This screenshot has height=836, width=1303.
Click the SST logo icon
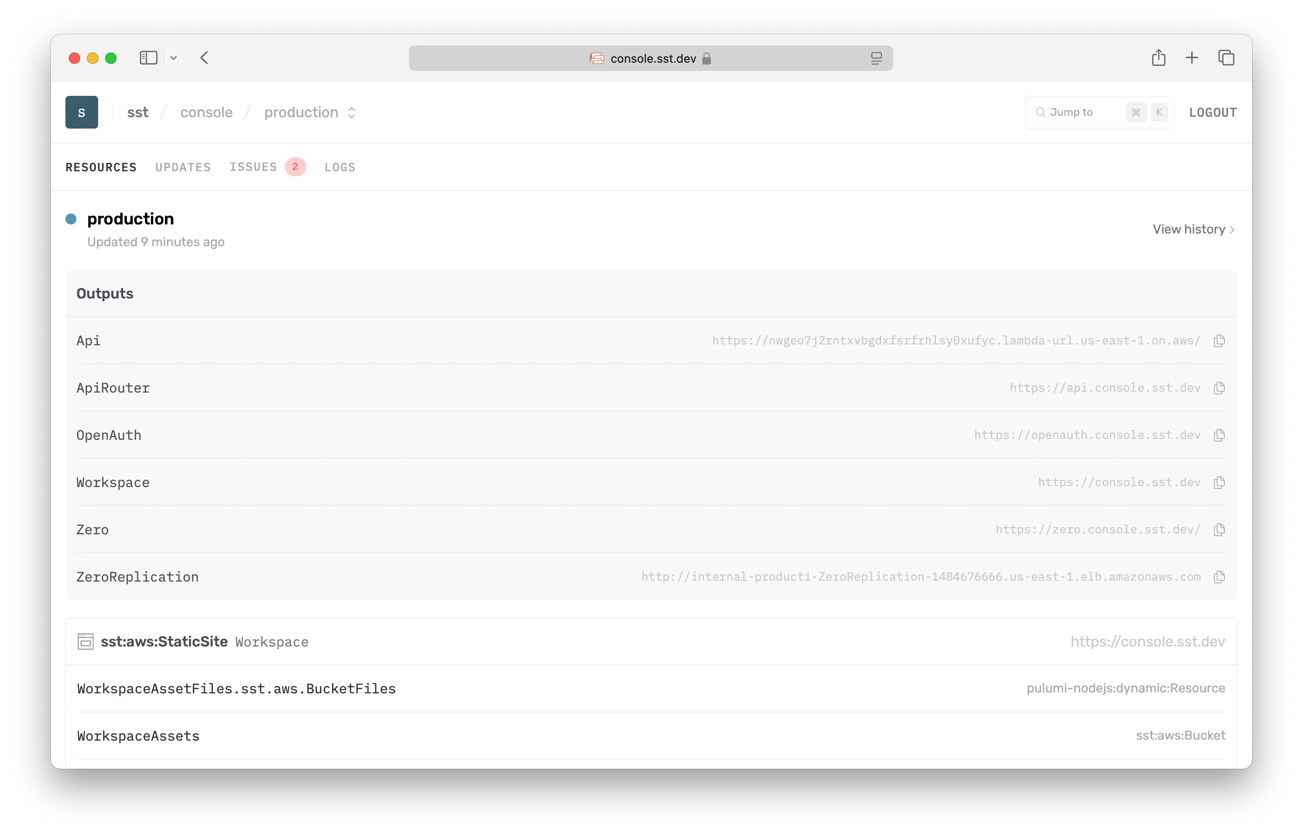[x=82, y=112]
